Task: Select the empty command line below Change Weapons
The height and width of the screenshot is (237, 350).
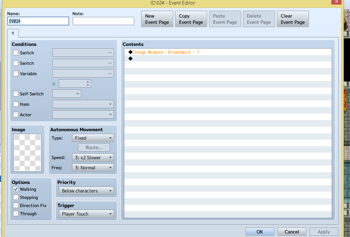Action: tap(228, 59)
